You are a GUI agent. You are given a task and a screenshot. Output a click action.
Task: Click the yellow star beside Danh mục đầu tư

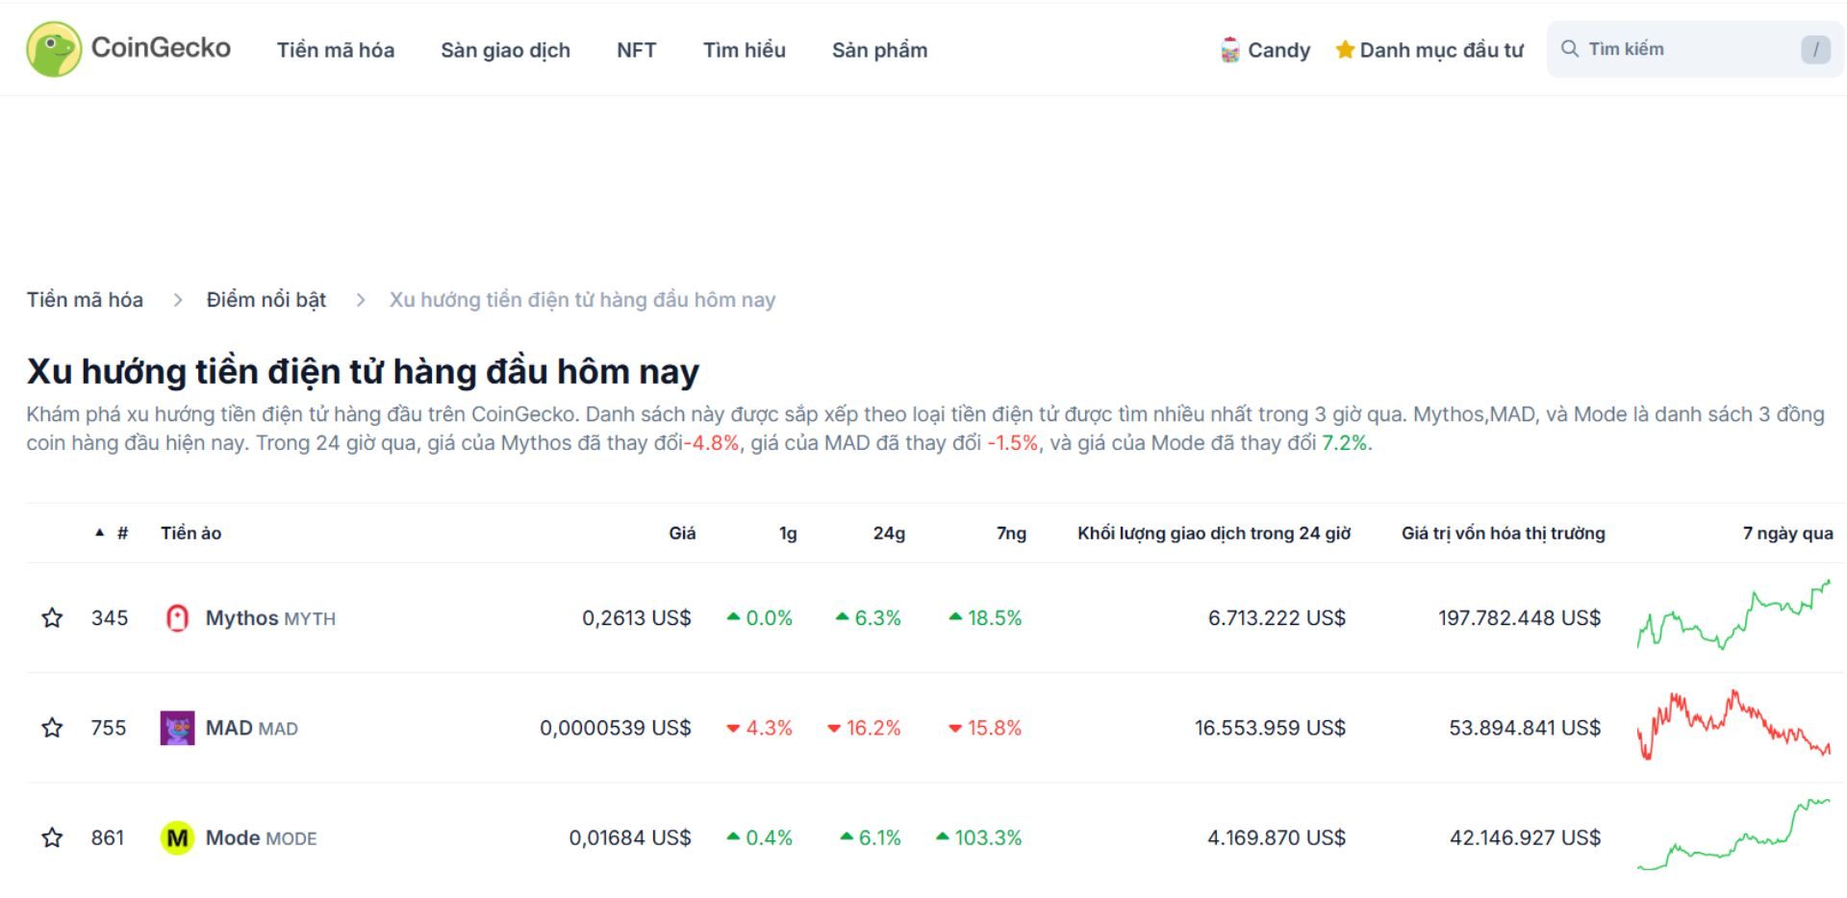point(1345,49)
